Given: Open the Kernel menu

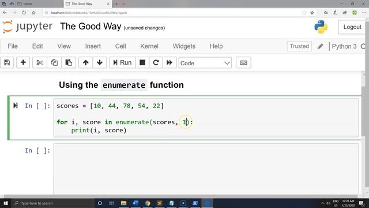Looking at the screenshot, I should tap(149, 46).
